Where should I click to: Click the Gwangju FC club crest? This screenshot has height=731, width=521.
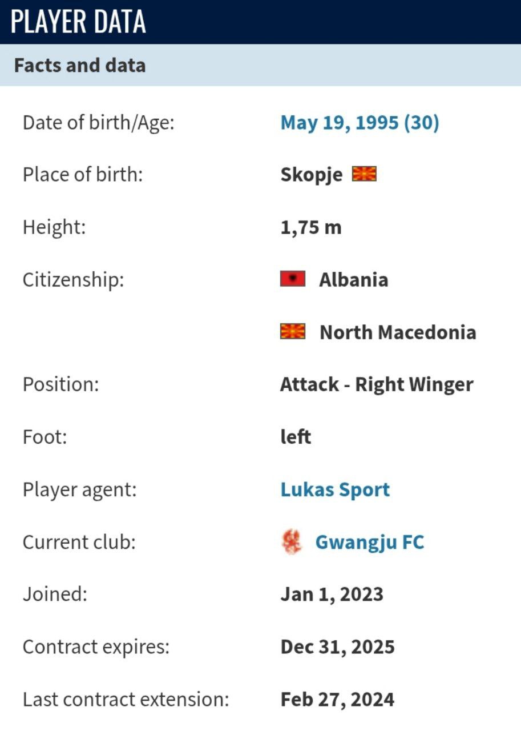(292, 542)
